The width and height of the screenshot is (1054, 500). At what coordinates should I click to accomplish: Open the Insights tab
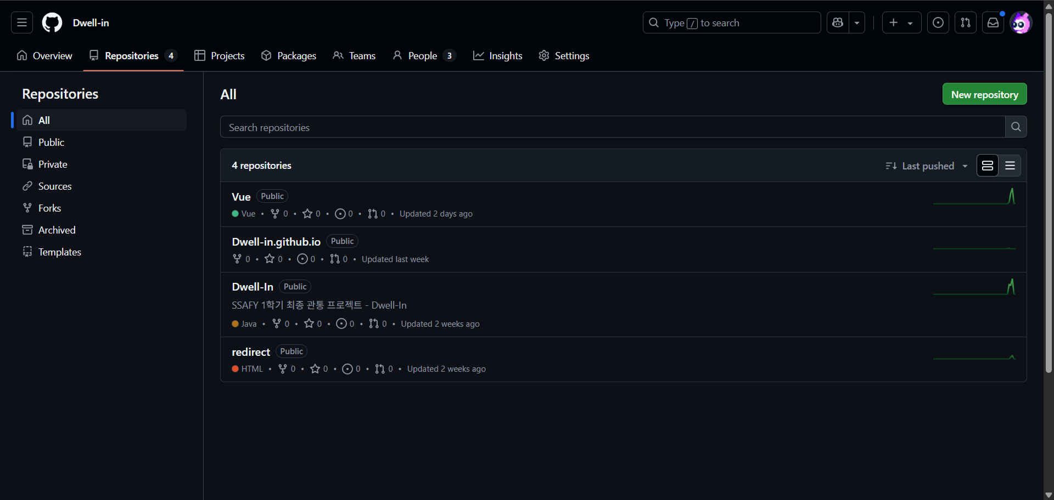pos(498,55)
